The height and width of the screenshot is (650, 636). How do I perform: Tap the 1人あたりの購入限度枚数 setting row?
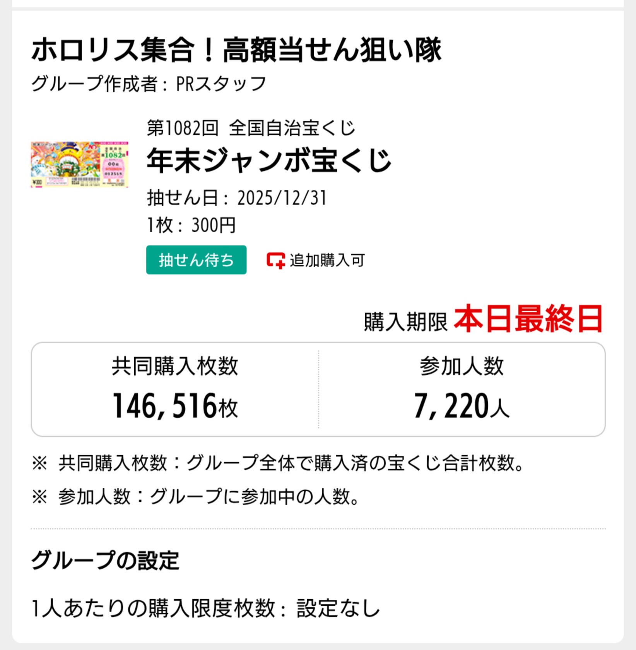pos(206,608)
